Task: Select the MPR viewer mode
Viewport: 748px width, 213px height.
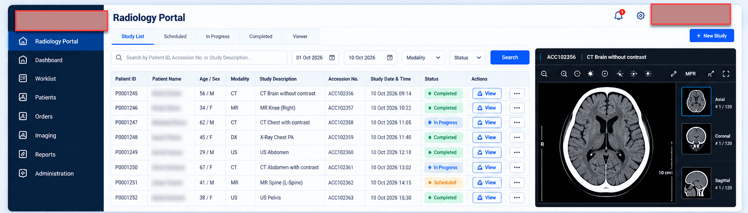Action: [691, 74]
